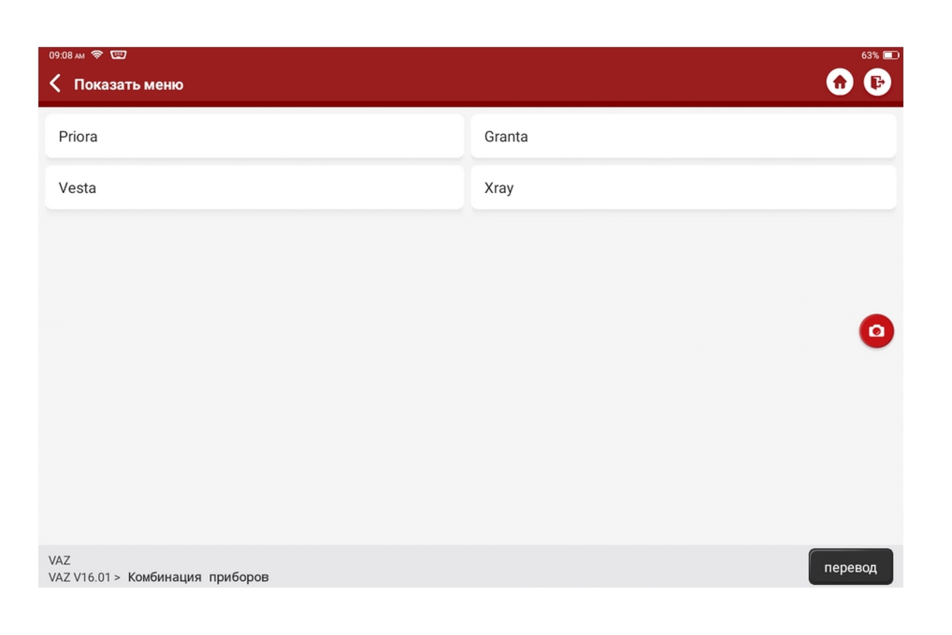
Task: Click the перевод button
Action: pyautogui.click(x=850, y=567)
